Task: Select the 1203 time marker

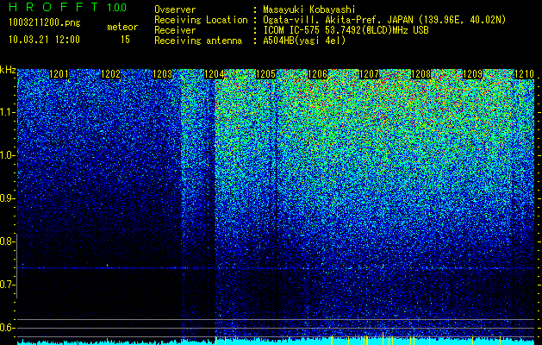Action: [163, 74]
